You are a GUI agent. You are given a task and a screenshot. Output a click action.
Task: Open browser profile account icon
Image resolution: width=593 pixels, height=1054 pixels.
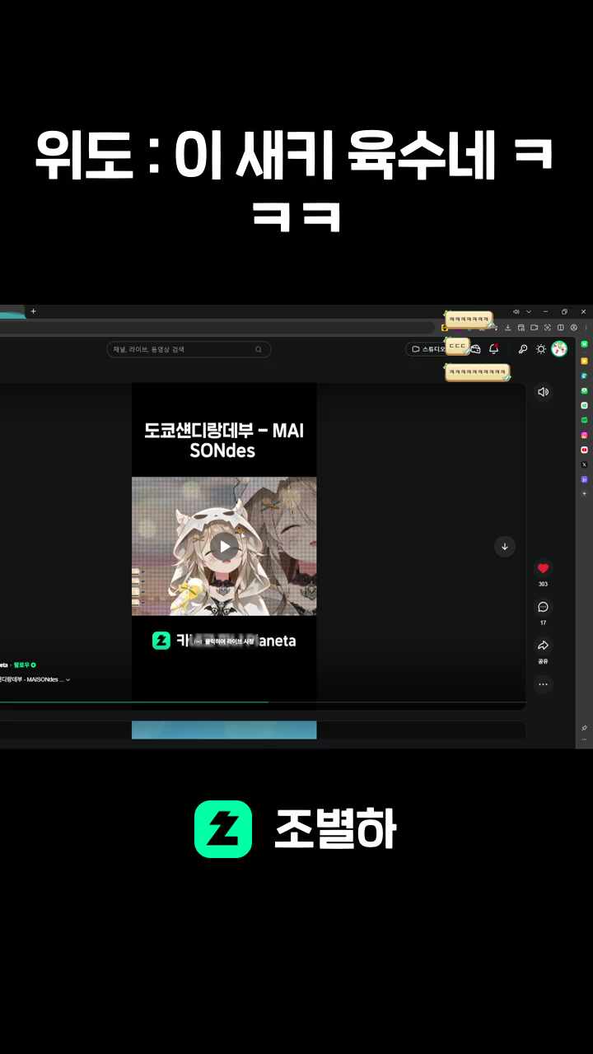pyautogui.click(x=574, y=328)
